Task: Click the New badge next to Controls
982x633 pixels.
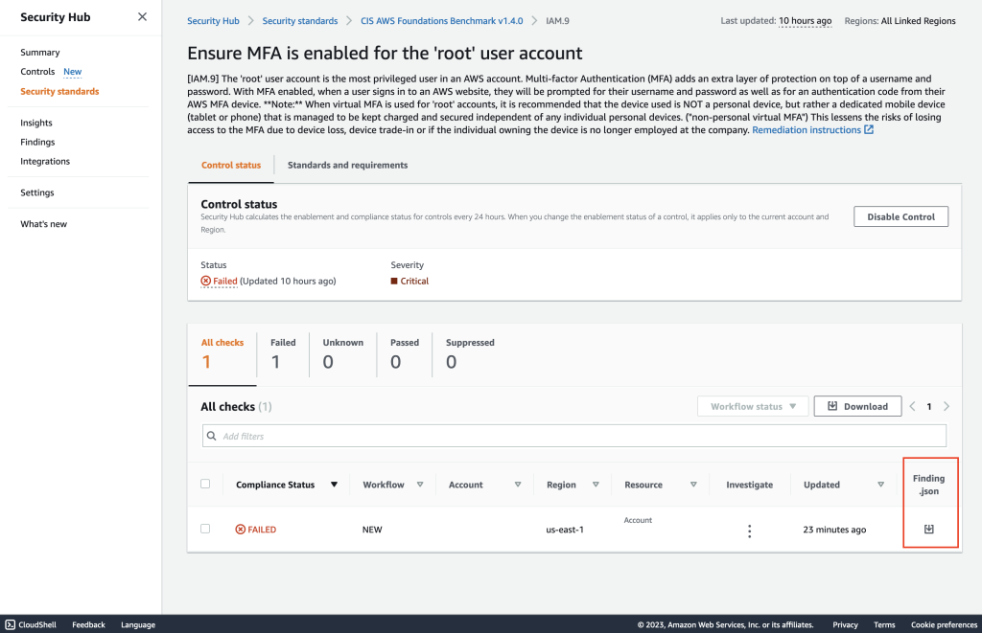Action: click(73, 72)
